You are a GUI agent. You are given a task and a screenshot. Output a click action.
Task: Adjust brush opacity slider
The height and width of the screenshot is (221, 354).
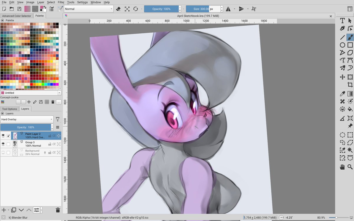click(161, 9)
